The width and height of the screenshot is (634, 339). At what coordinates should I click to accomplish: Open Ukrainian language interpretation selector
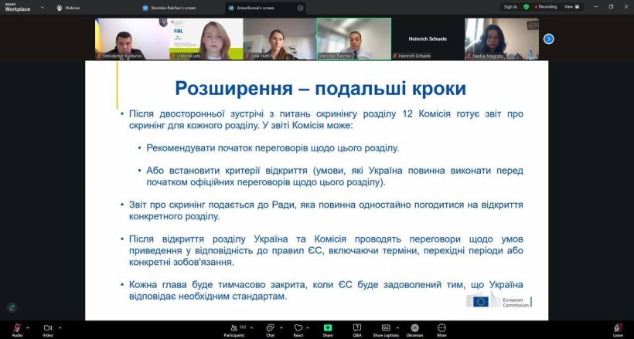click(414, 329)
